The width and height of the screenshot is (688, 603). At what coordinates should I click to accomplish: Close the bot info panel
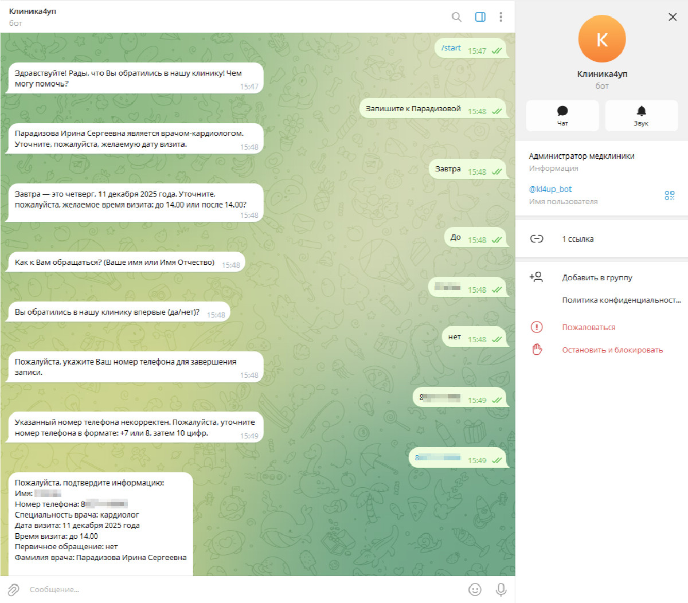click(673, 17)
